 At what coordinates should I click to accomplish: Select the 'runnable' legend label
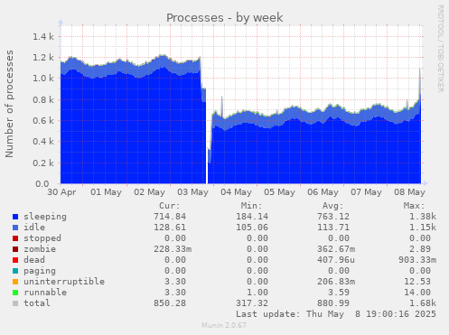(45, 293)
